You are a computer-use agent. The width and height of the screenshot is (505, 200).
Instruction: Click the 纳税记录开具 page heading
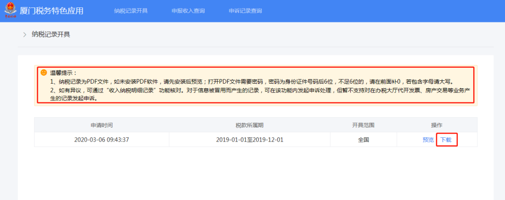pyautogui.click(x=51, y=35)
